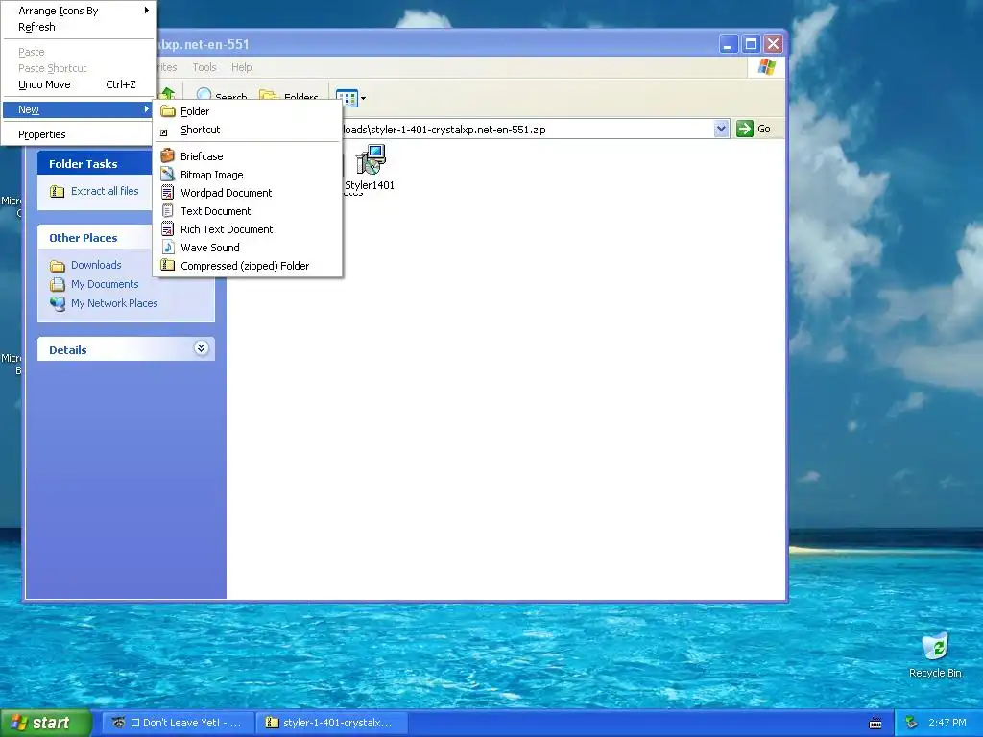Click the Windows flag logo icon

click(x=766, y=66)
